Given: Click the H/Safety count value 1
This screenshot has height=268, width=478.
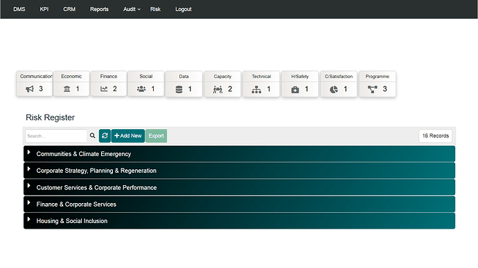Looking at the screenshot, I should pos(306,89).
